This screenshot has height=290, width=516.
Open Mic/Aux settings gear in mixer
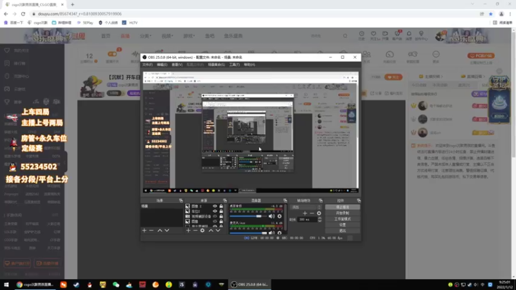click(x=279, y=233)
